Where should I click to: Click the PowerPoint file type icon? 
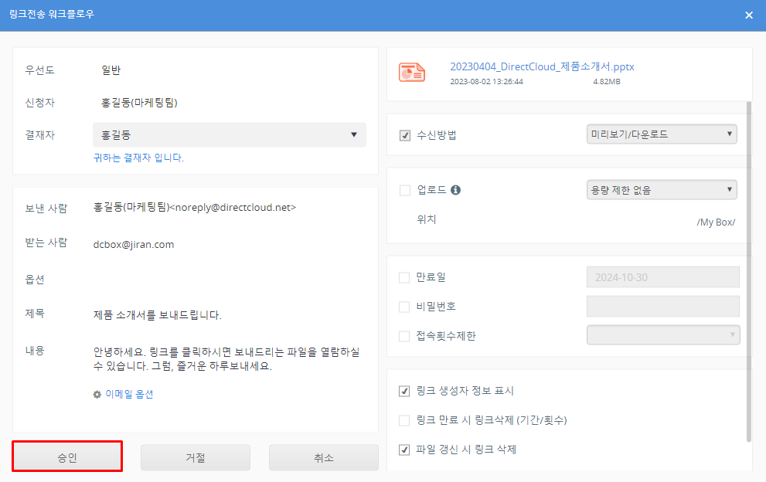411,73
